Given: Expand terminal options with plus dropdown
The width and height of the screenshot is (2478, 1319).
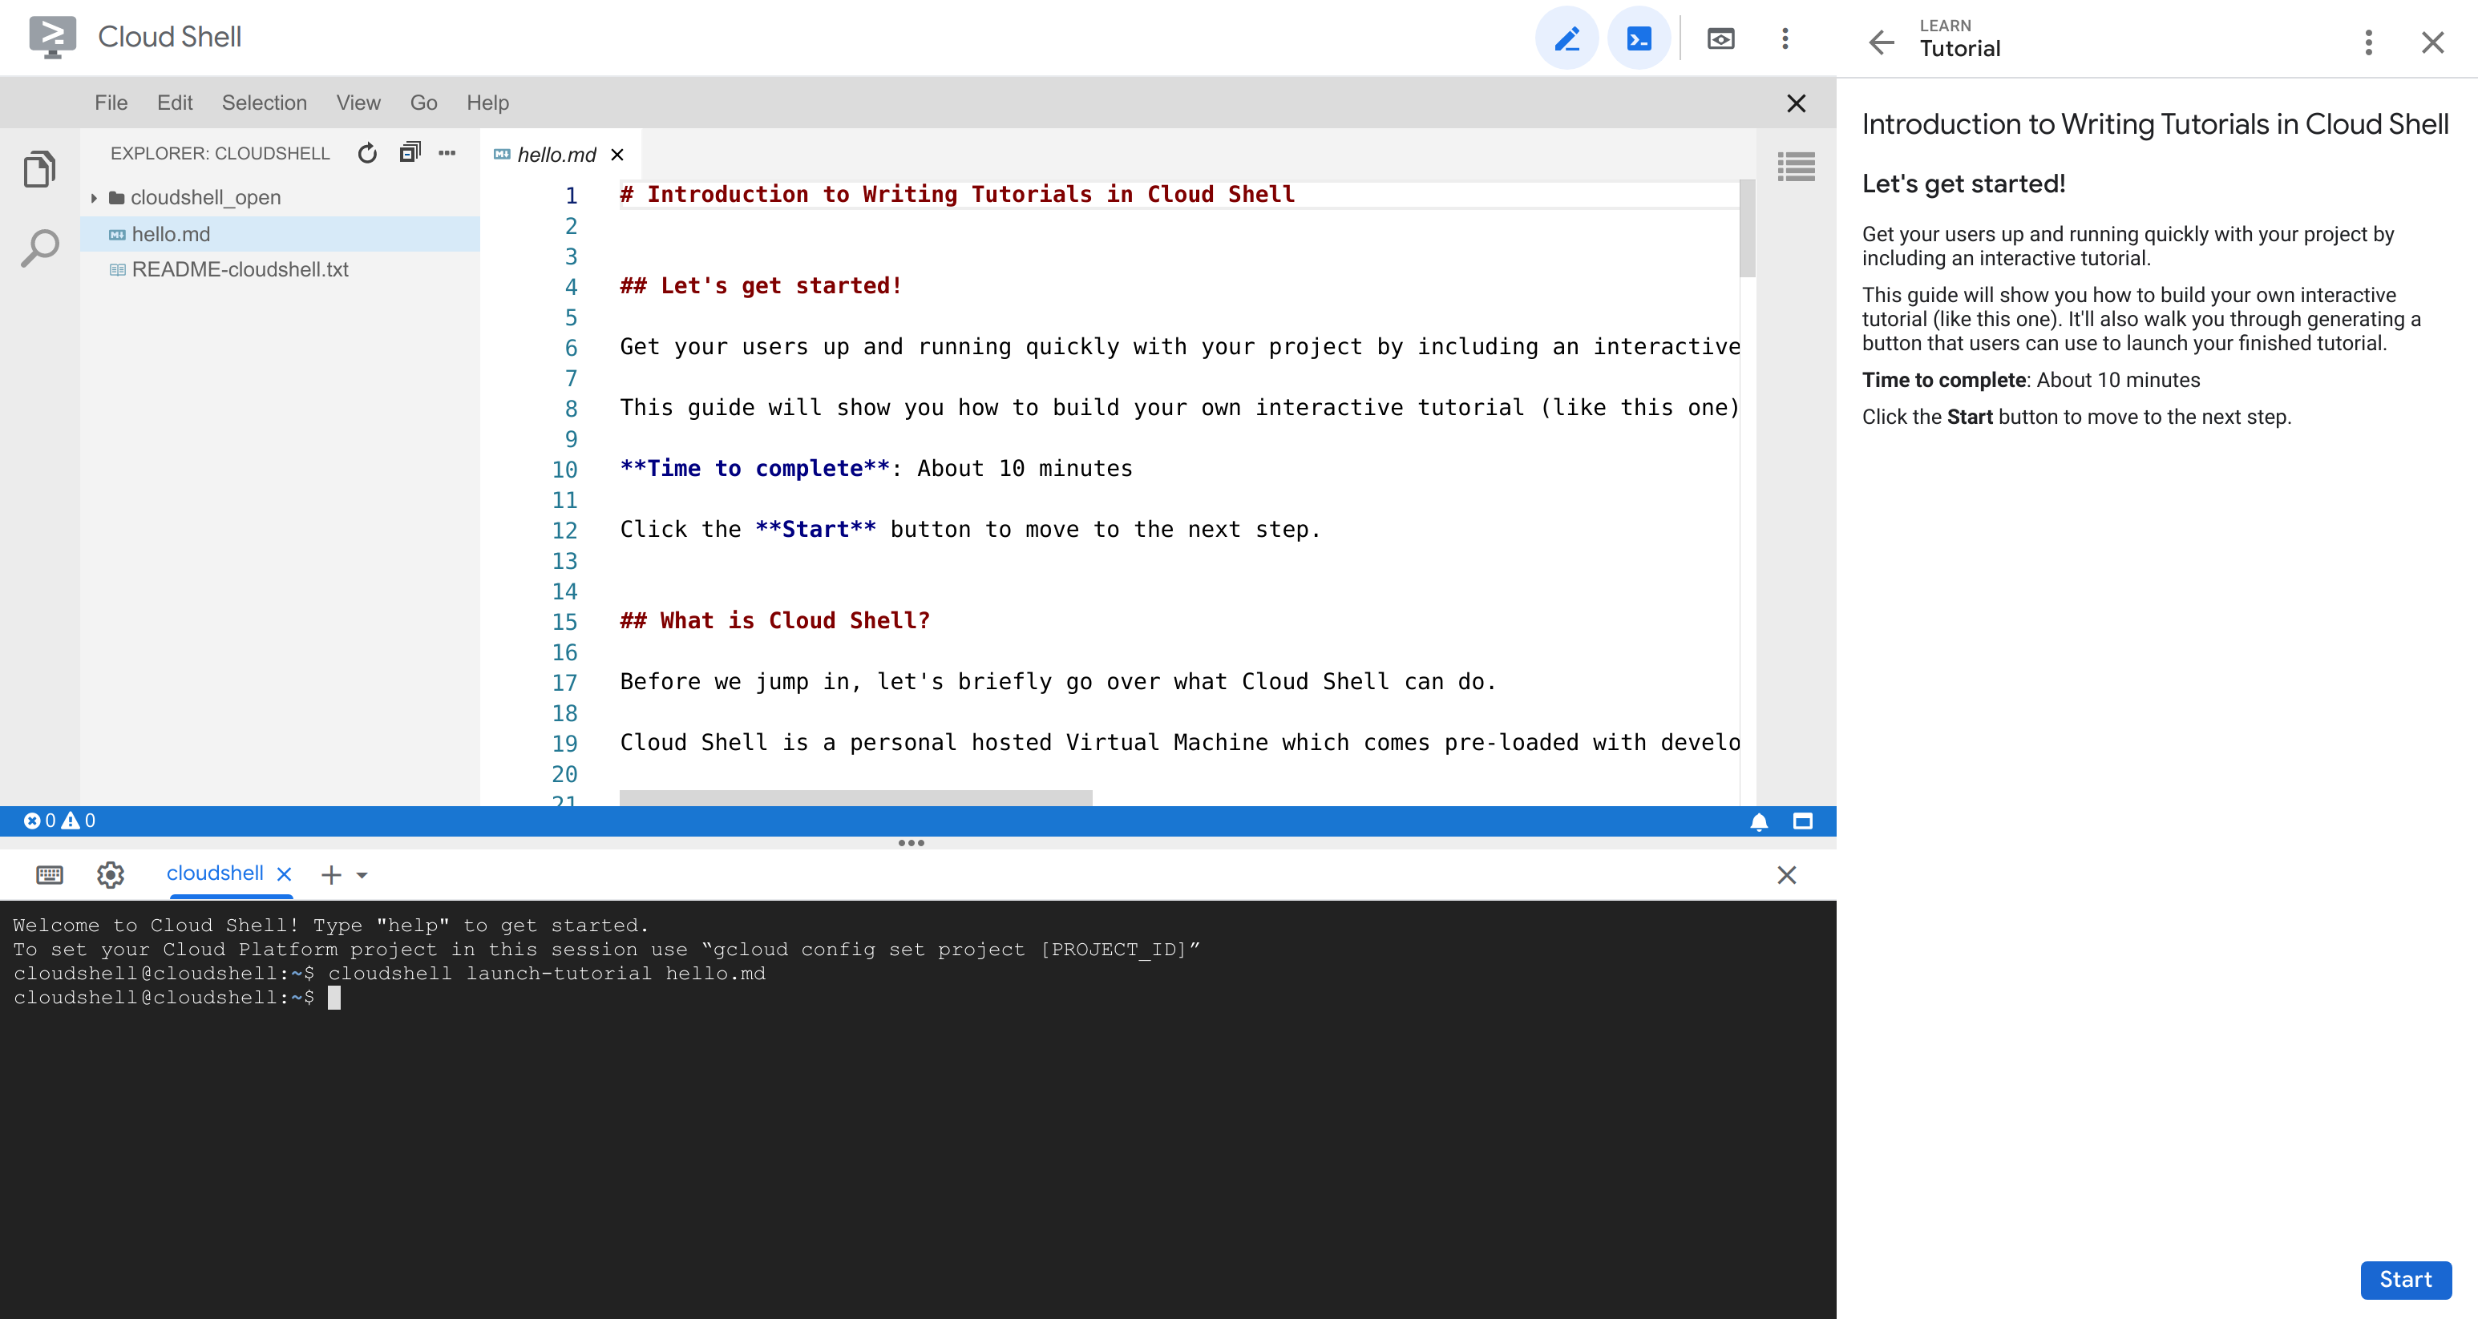Looking at the screenshot, I should [x=359, y=872].
